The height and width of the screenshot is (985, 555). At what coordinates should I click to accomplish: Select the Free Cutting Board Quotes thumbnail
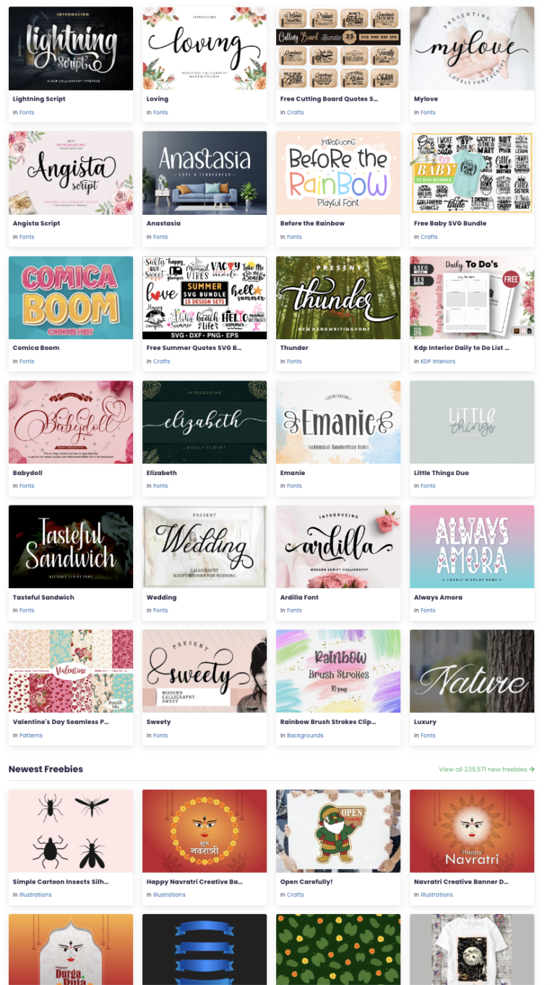tap(338, 48)
